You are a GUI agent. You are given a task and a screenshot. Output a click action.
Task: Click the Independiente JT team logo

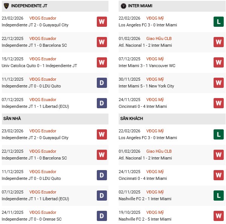tap(6, 6)
